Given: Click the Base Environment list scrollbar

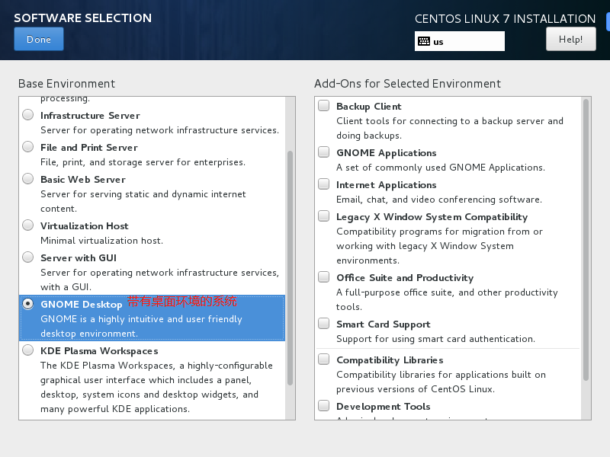Looking at the screenshot, I should pos(290,267).
